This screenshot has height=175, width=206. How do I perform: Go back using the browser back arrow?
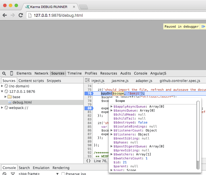5,15
